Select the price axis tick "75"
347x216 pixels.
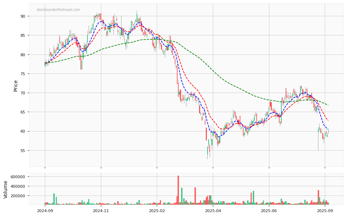tap(23, 74)
